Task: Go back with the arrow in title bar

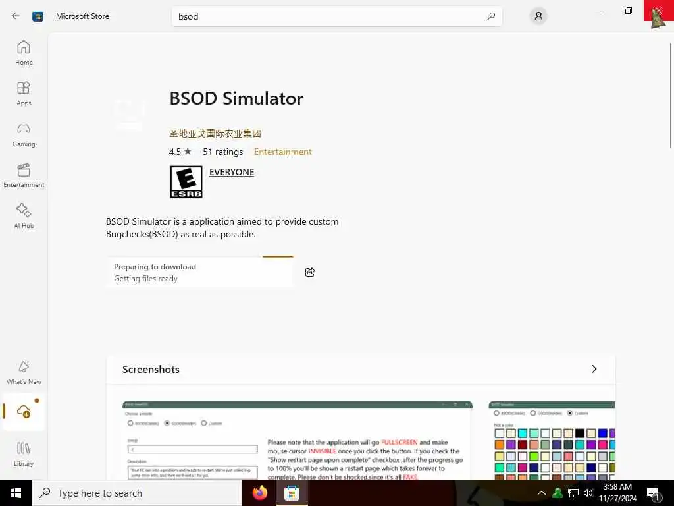Action: coord(16,16)
